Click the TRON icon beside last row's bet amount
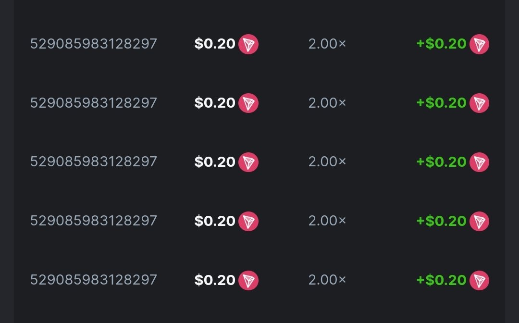 click(248, 280)
